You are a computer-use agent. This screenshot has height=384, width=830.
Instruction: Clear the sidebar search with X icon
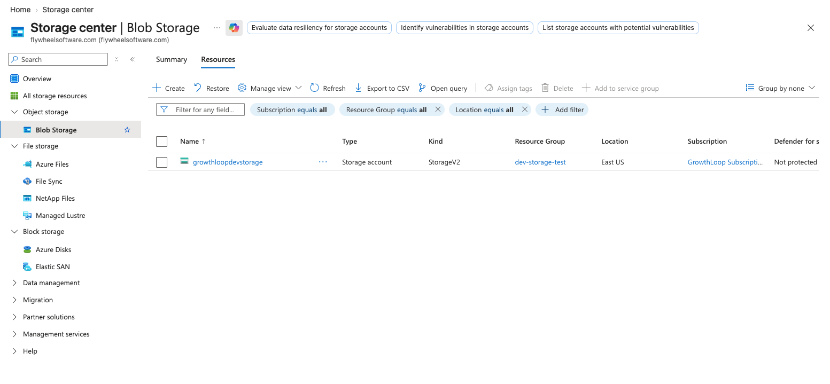117,59
